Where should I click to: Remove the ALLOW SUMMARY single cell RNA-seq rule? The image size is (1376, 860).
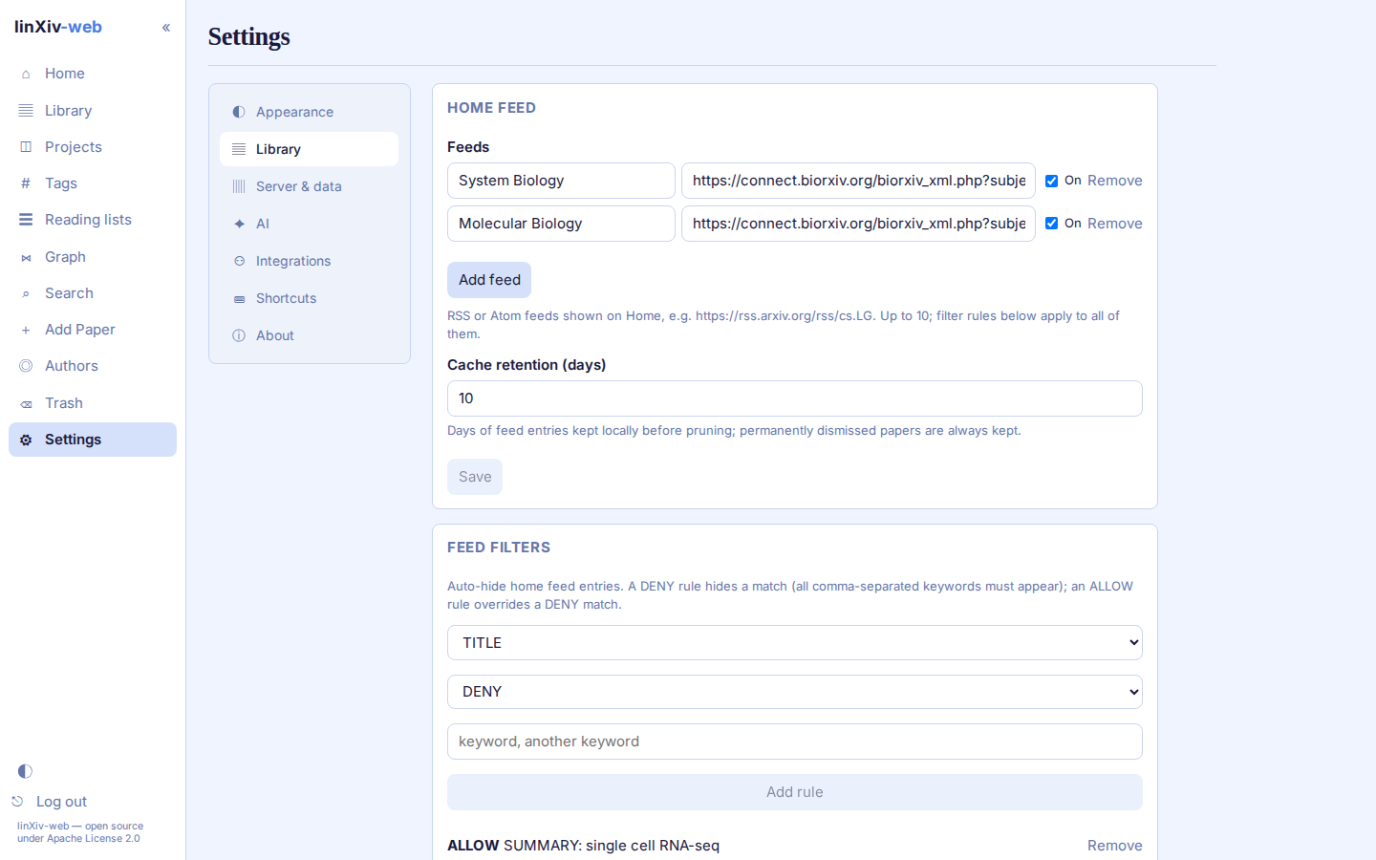click(1115, 846)
